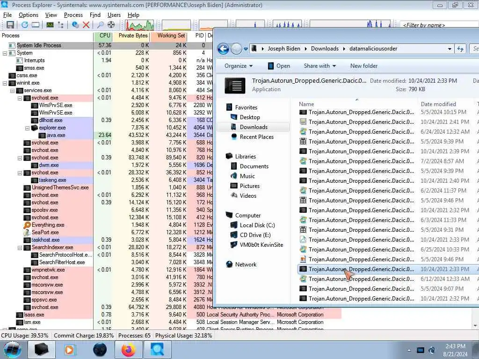This screenshot has height=359, width=479.
Task: Click the Everything.exe magnifier icon in process list
Action: coord(27,225)
